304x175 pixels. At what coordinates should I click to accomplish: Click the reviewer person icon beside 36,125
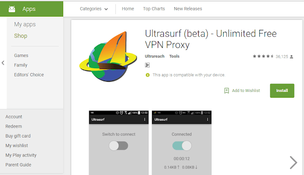click(x=291, y=57)
